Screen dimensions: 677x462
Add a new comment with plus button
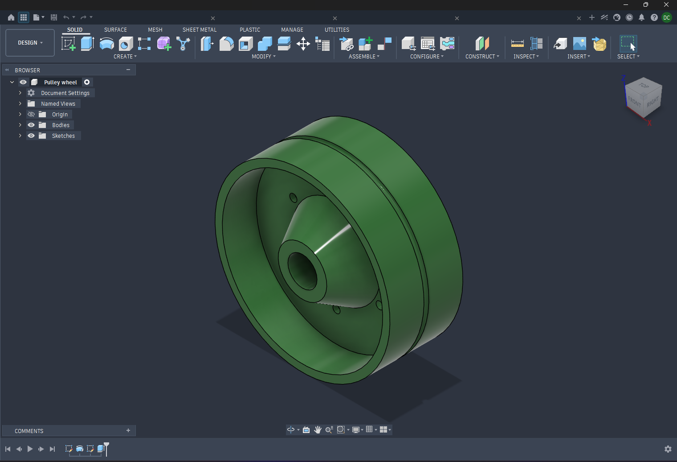click(x=128, y=430)
